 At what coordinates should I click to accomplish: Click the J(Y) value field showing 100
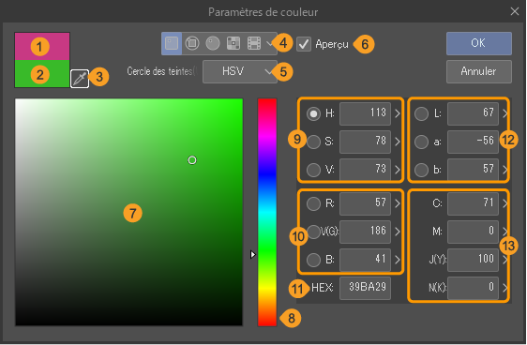pyautogui.click(x=473, y=260)
